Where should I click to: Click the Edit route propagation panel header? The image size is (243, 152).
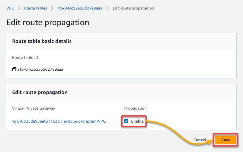pos(40,92)
